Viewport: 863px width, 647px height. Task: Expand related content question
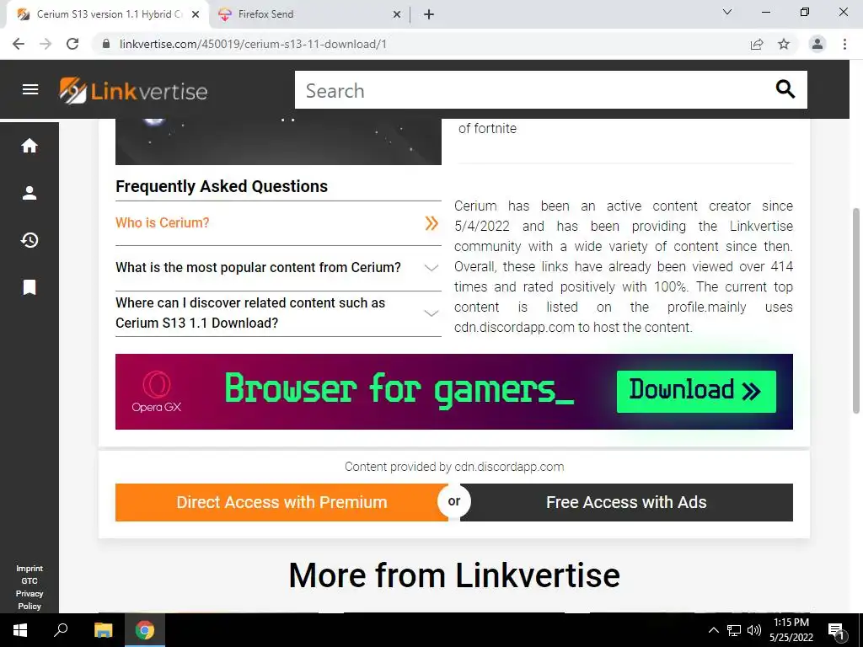[x=278, y=313]
